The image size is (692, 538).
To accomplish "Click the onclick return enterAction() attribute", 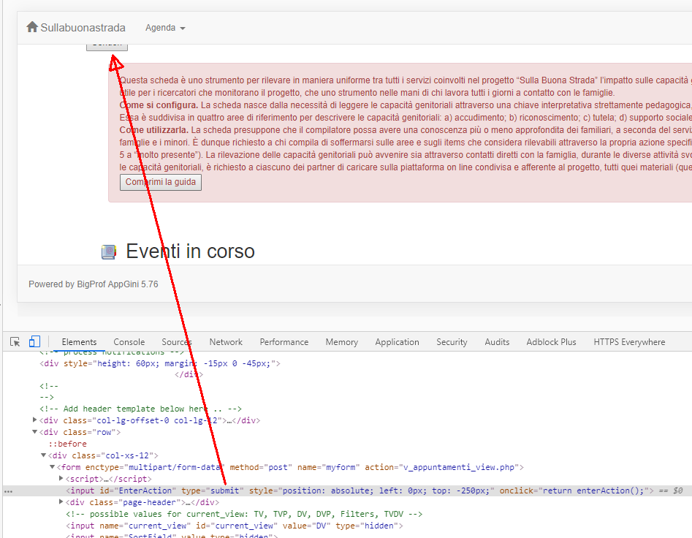I will pos(574,490).
